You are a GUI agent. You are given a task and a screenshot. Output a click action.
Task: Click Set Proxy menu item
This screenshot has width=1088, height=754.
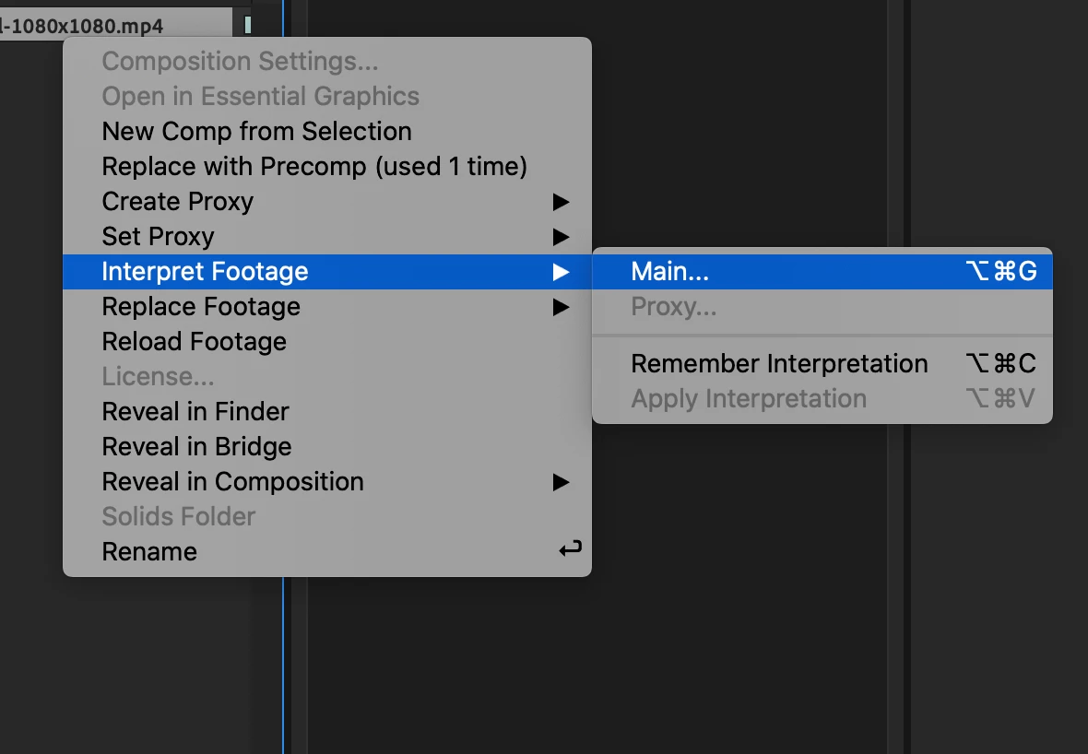(158, 237)
